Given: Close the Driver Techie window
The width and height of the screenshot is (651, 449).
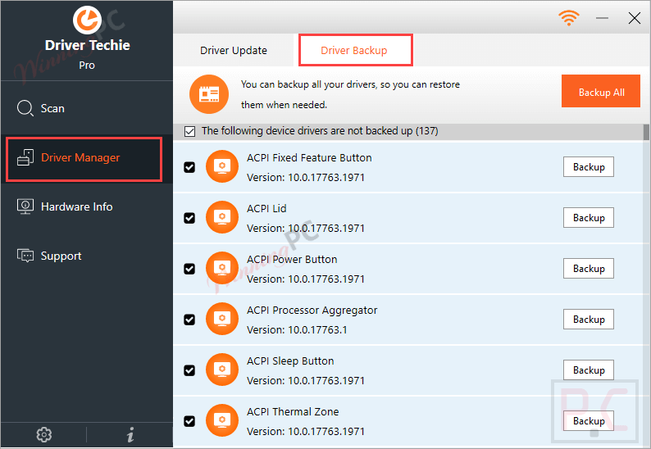Looking at the screenshot, I should (635, 18).
